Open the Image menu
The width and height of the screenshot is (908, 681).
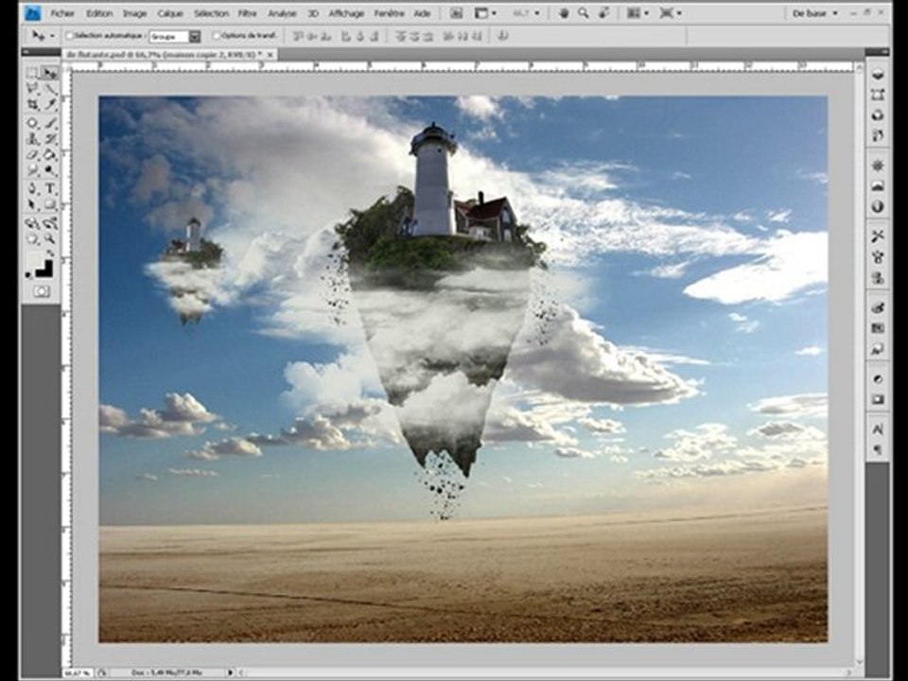(x=135, y=12)
